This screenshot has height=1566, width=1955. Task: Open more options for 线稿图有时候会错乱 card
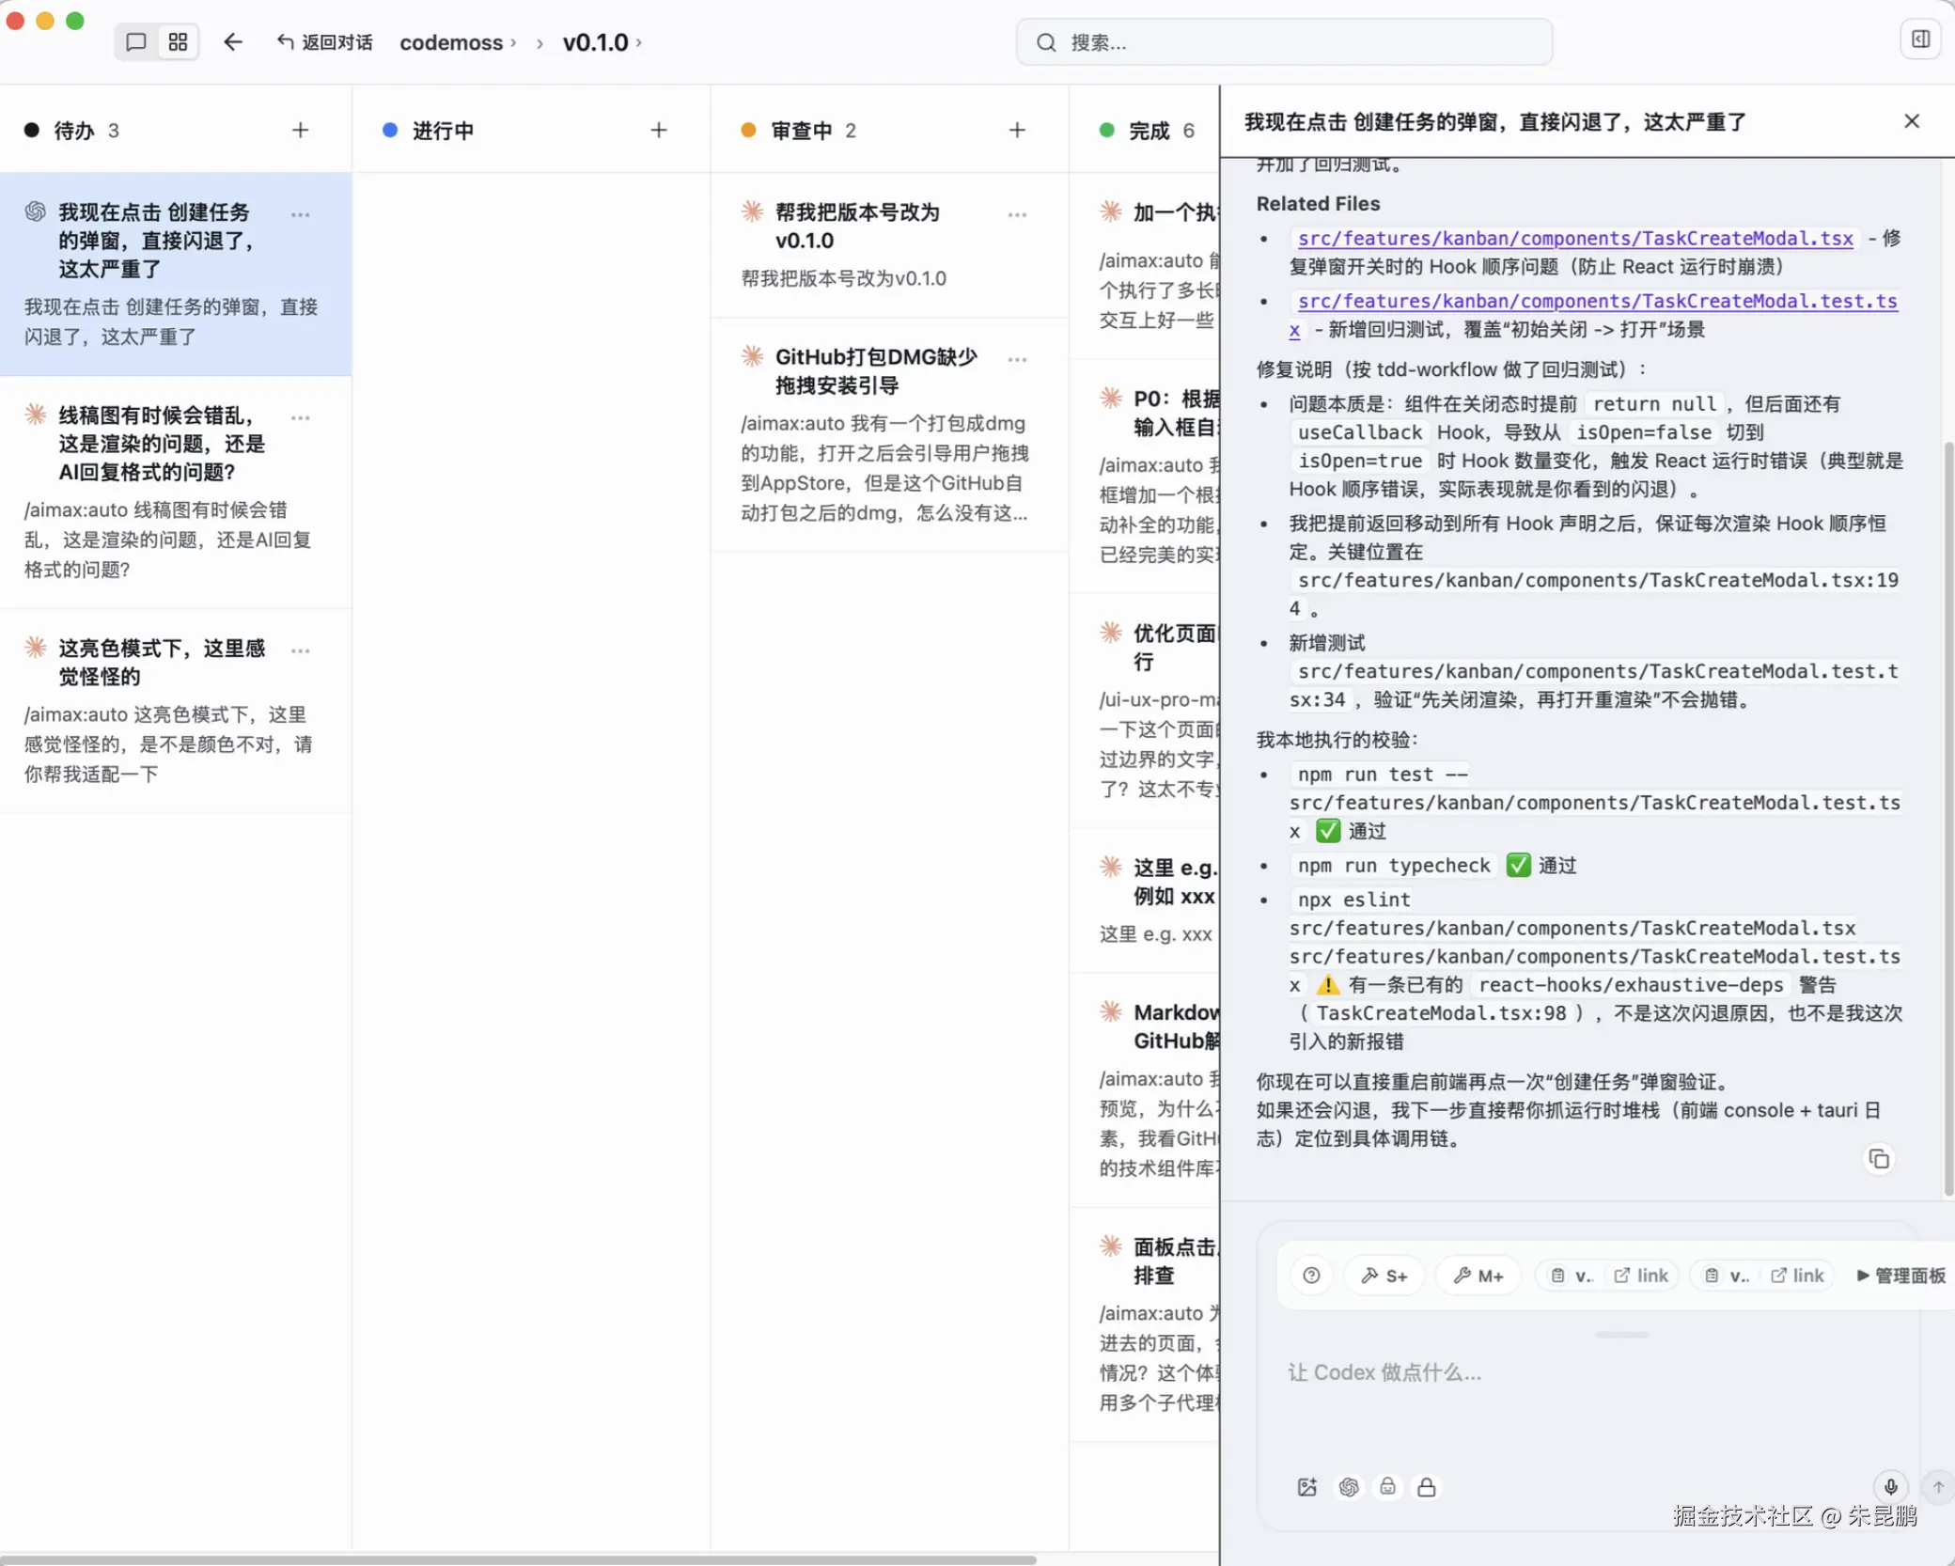click(x=301, y=417)
